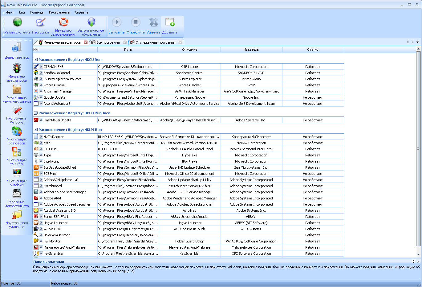Image resolution: width=422 pixels, height=287 pixels.
Task: Click the vertical scrollbar thumb
Action: click(x=418, y=149)
